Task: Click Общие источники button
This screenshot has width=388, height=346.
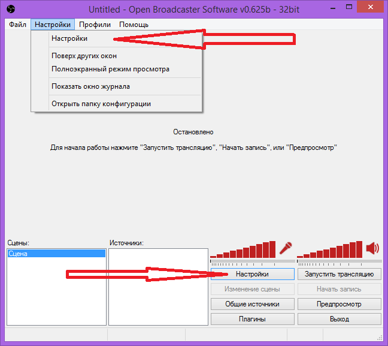Action: (253, 304)
